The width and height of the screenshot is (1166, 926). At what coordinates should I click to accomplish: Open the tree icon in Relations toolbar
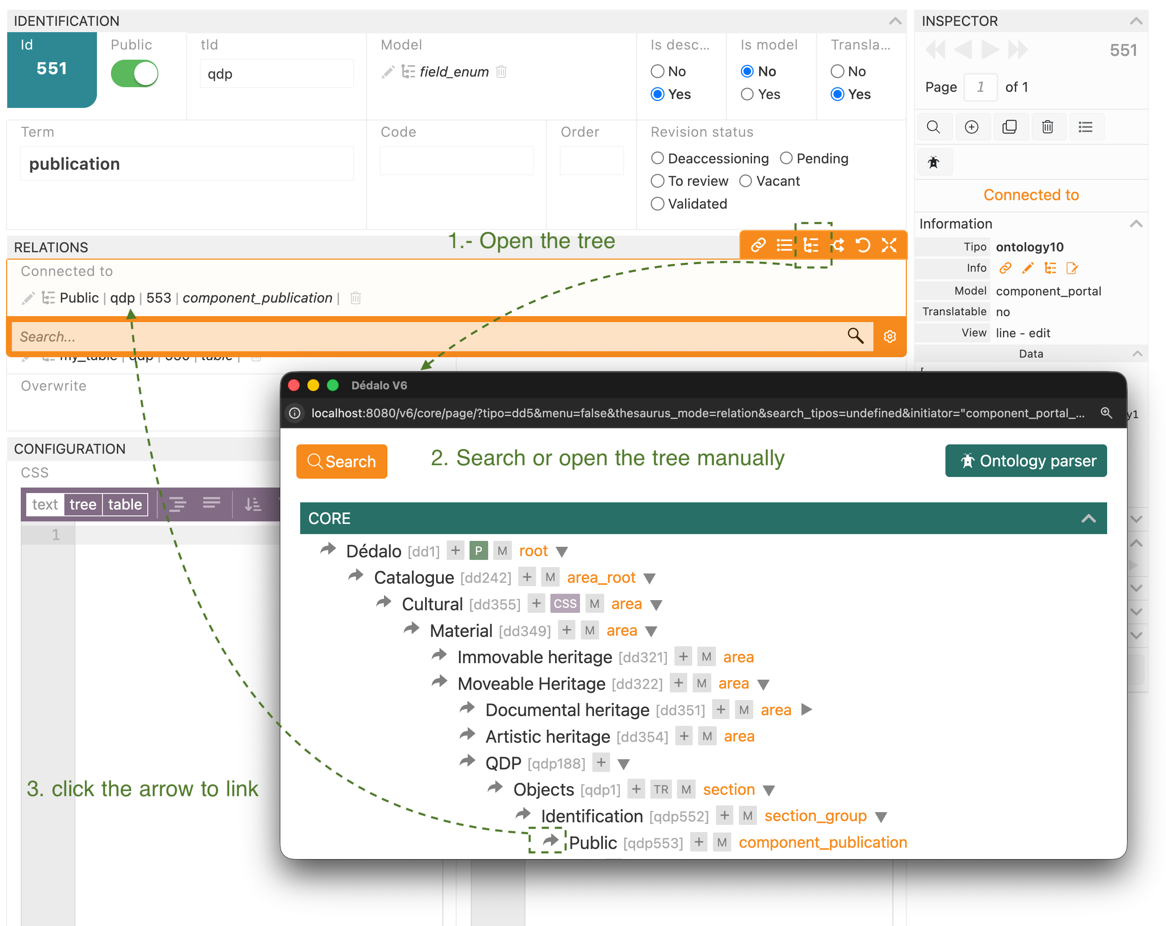tap(811, 245)
